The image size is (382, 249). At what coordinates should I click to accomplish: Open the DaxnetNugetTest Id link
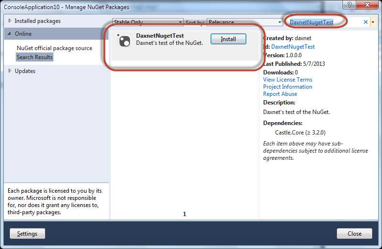point(293,47)
